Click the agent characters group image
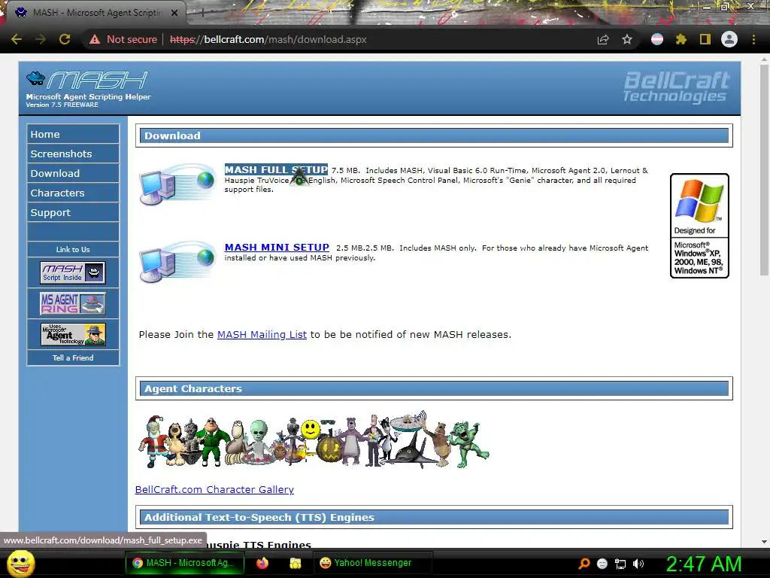This screenshot has height=578, width=770. click(x=314, y=440)
